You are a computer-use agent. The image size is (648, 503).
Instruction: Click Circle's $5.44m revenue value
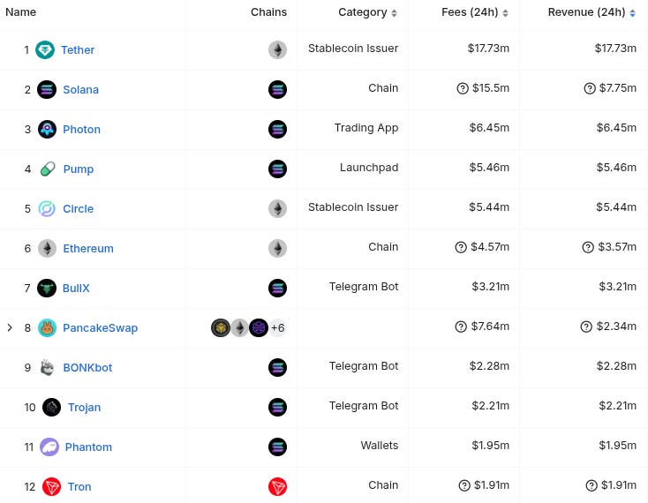click(x=616, y=207)
